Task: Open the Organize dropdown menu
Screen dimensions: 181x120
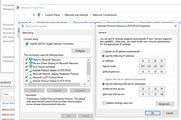Action: (x=24, y=22)
